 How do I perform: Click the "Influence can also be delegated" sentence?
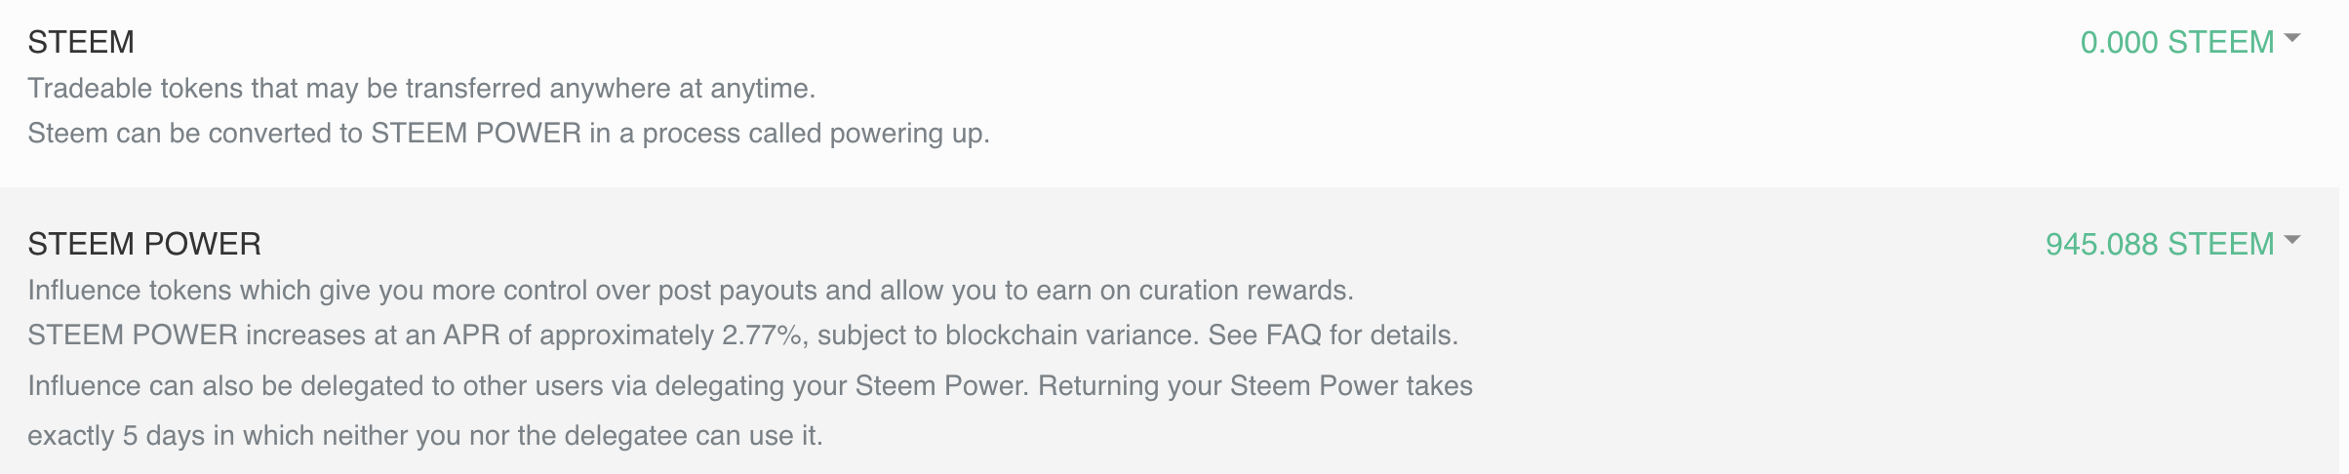[527, 386]
